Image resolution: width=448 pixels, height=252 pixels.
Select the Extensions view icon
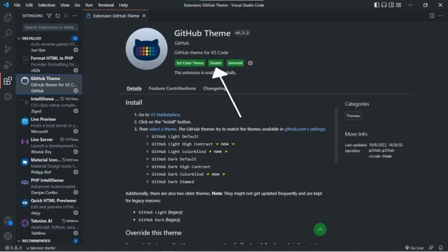pyautogui.click(x=8, y=81)
